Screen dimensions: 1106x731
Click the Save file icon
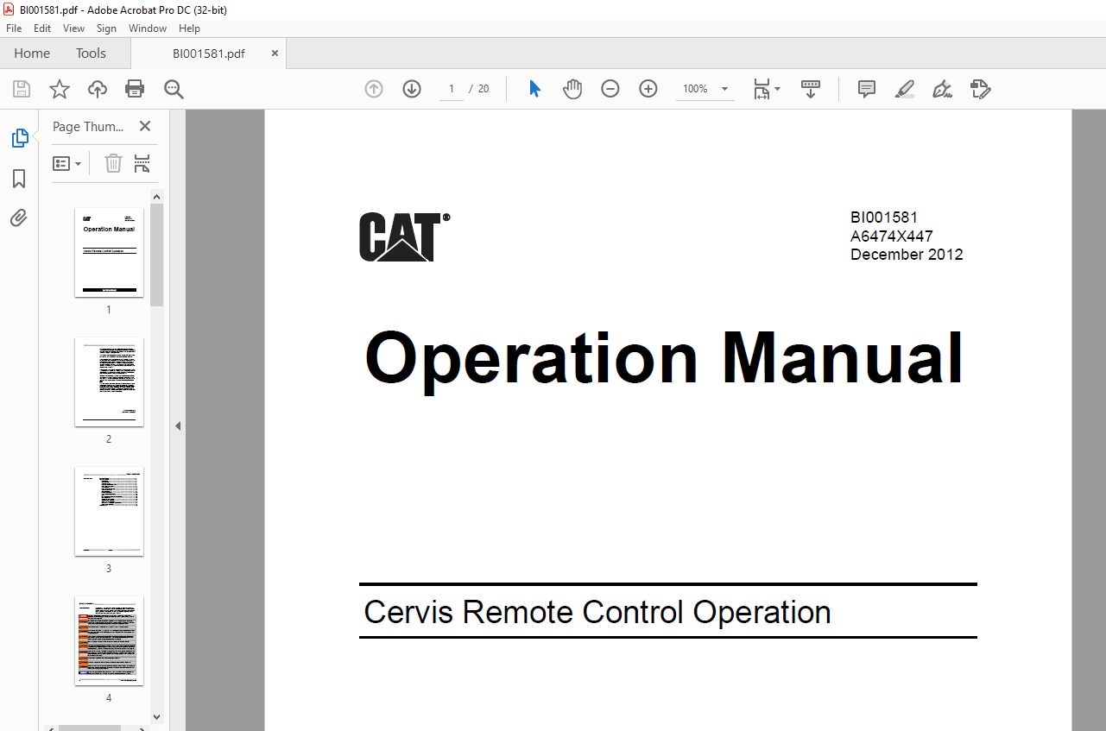coord(22,89)
